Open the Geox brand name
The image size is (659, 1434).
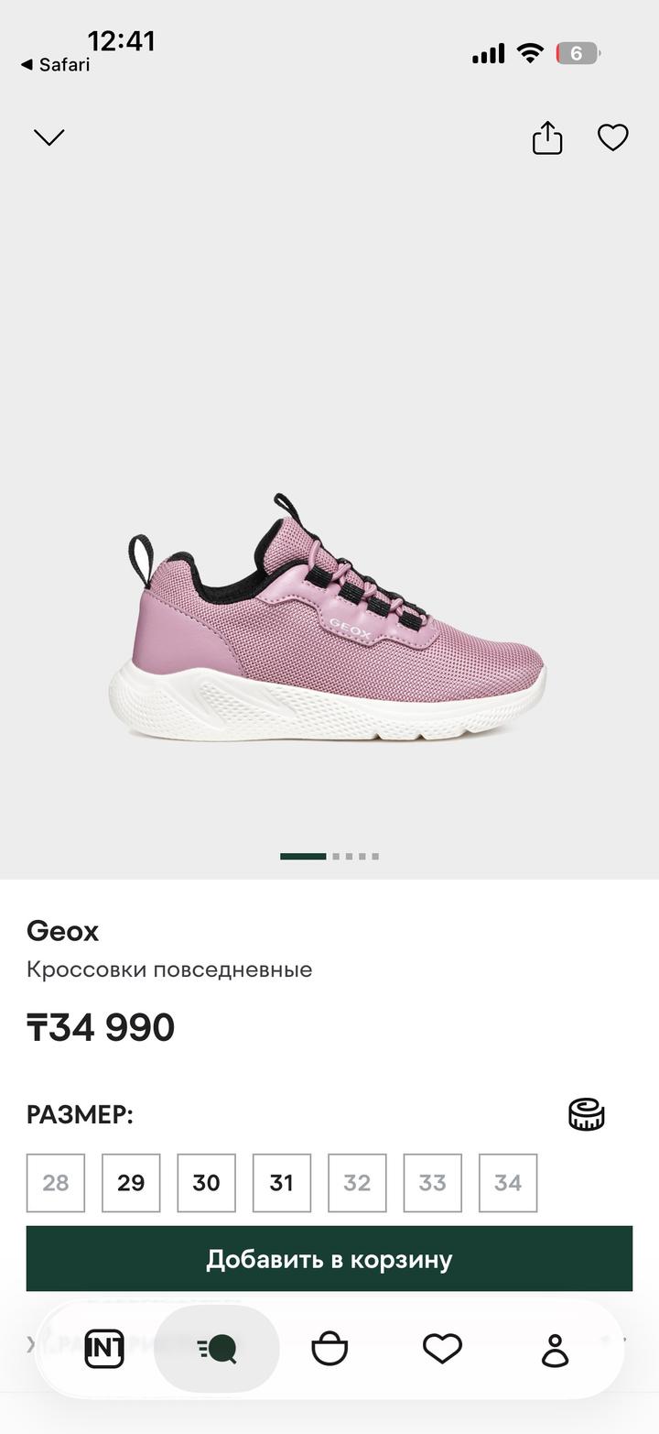pos(62,931)
